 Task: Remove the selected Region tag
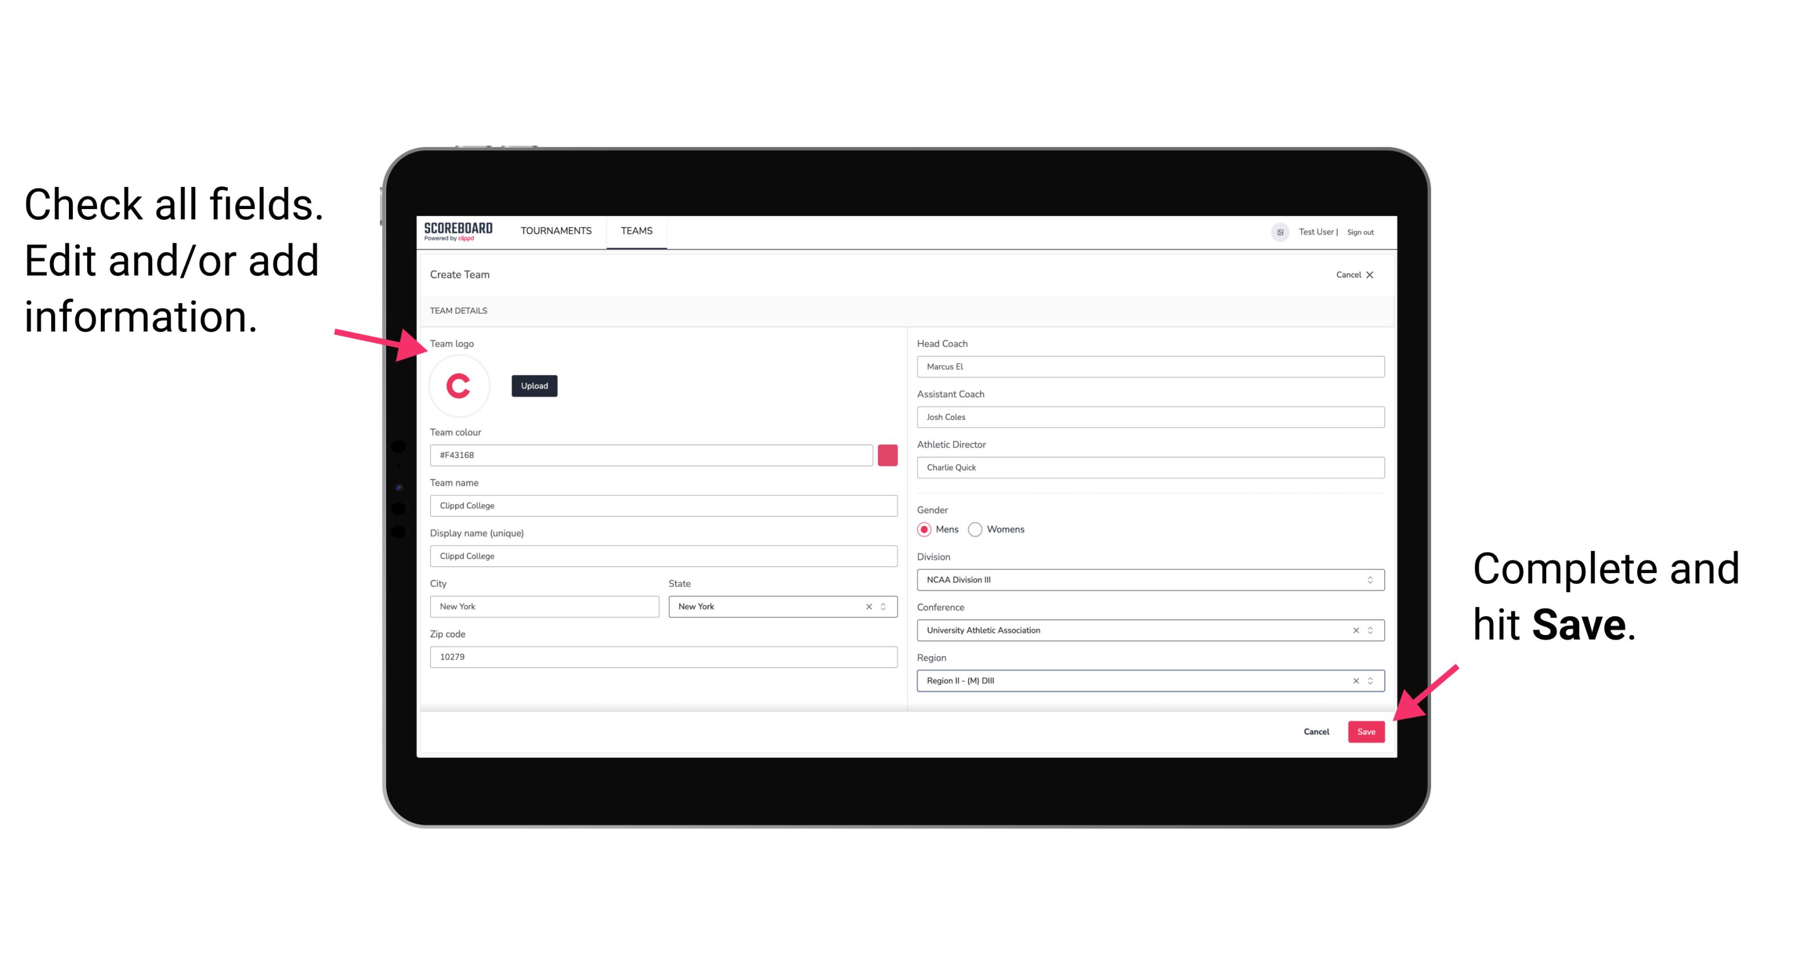point(1353,680)
